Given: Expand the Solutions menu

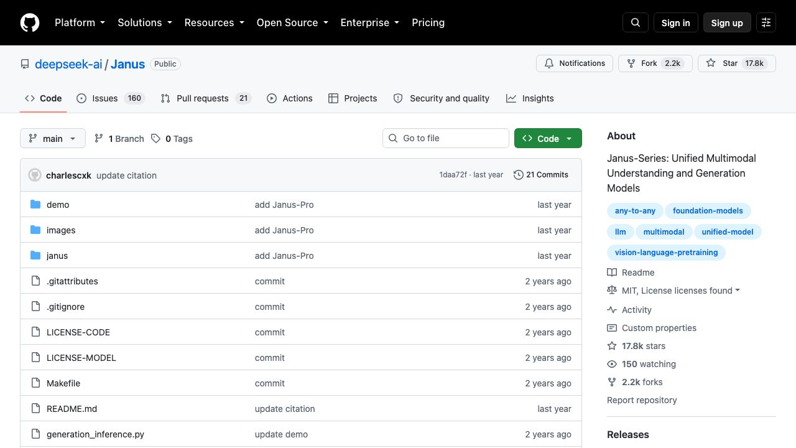Looking at the screenshot, I should (x=145, y=22).
